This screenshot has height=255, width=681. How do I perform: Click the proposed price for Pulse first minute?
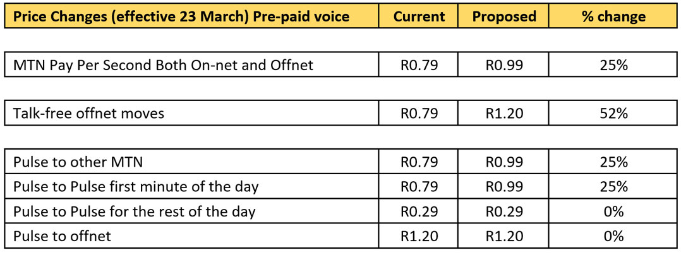[x=503, y=187]
